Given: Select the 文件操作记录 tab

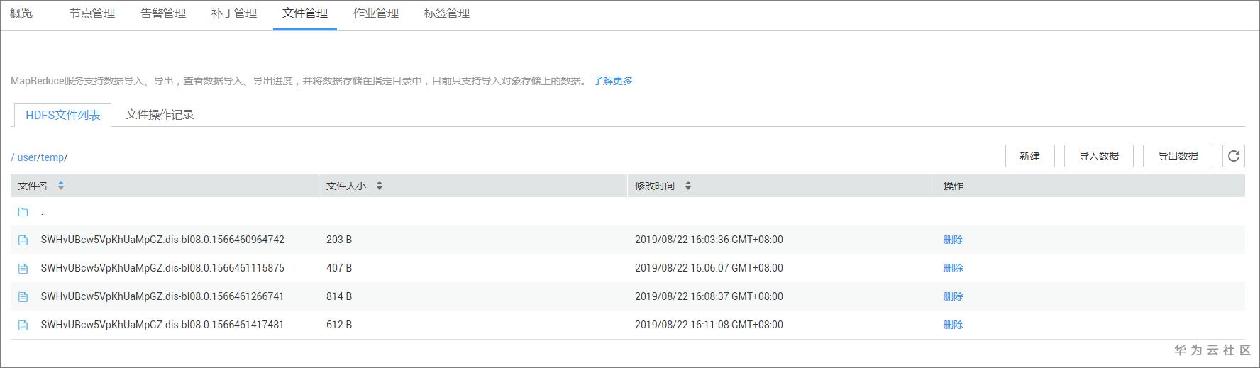Looking at the screenshot, I should (x=160, y=115).
